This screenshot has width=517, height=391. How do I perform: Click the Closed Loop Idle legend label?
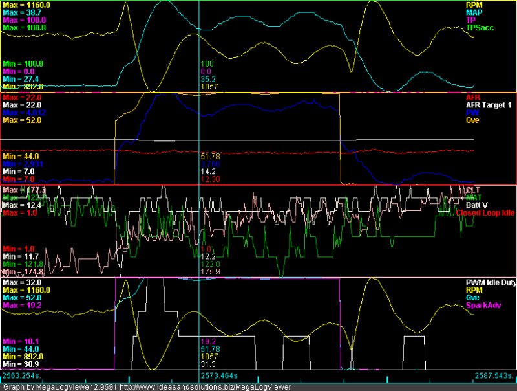[x=485, y=213]
